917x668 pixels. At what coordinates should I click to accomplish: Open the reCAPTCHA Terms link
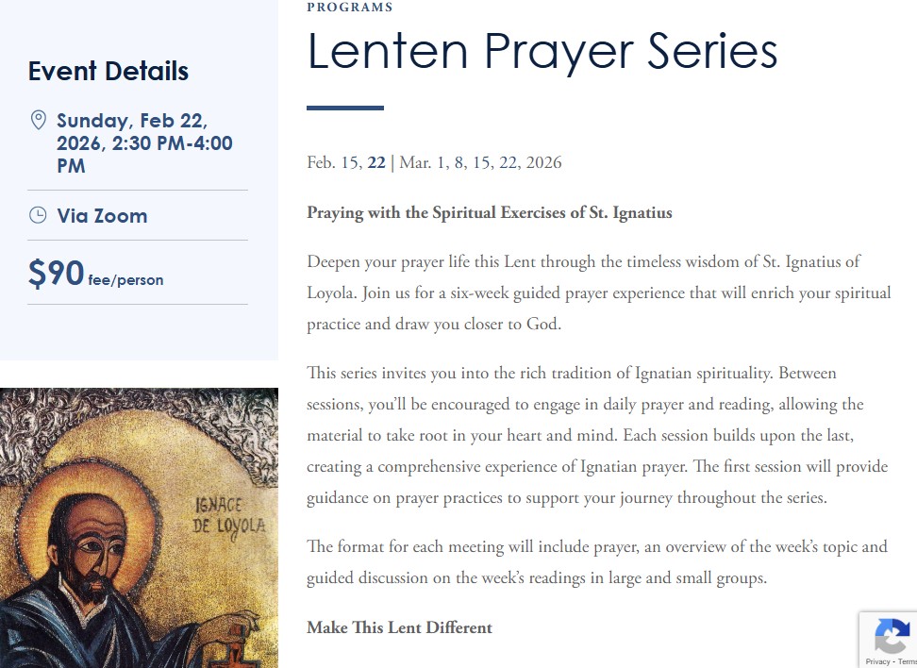pyautogui.click(x=907, y=661)
